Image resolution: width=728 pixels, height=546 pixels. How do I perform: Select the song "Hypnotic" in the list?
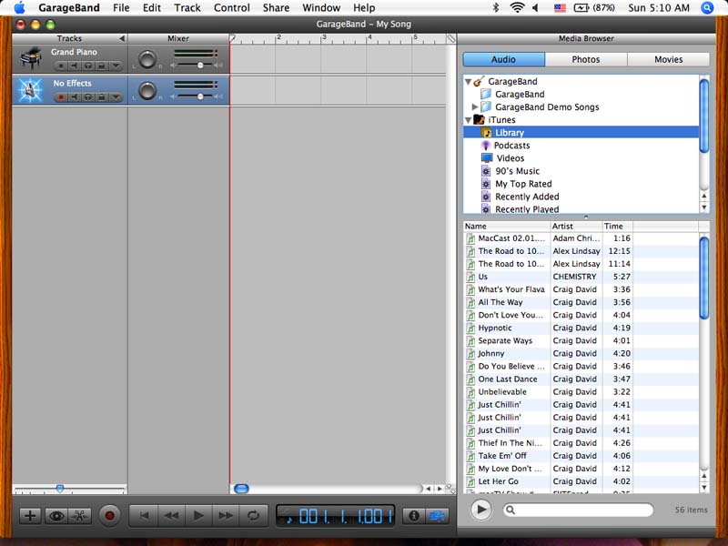(581, 329)
